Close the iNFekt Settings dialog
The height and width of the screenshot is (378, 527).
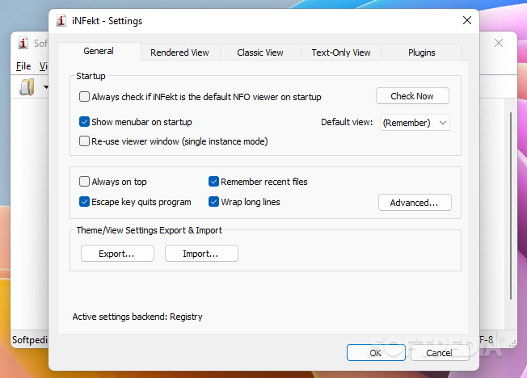coord(467,20)
